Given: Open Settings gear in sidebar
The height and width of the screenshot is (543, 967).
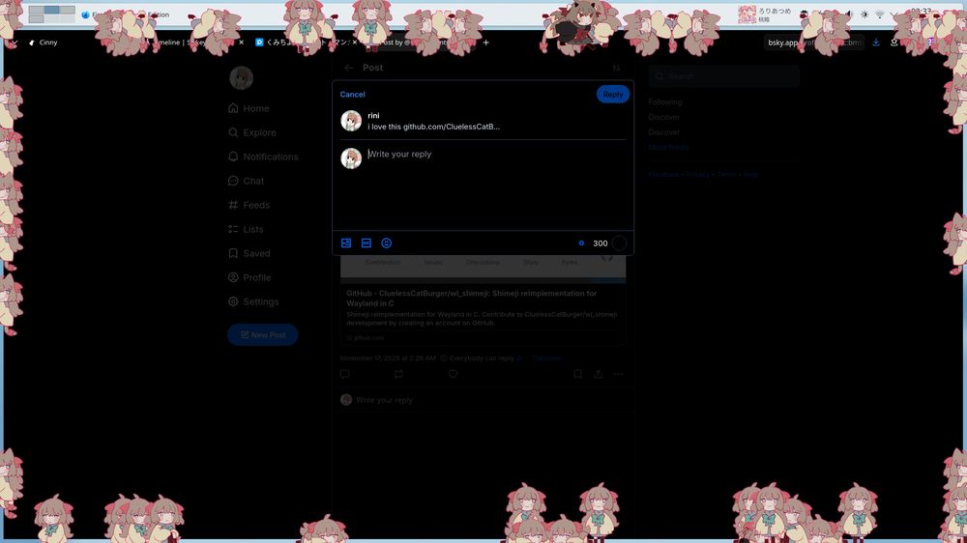Looking at the screenshot, I should [233, 301].
